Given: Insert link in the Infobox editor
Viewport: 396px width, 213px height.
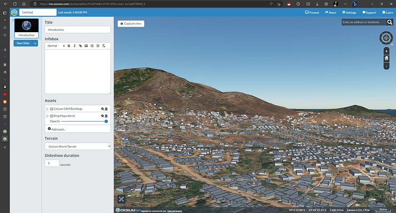Looking at the screenshot, I should (x=80, y=46).
